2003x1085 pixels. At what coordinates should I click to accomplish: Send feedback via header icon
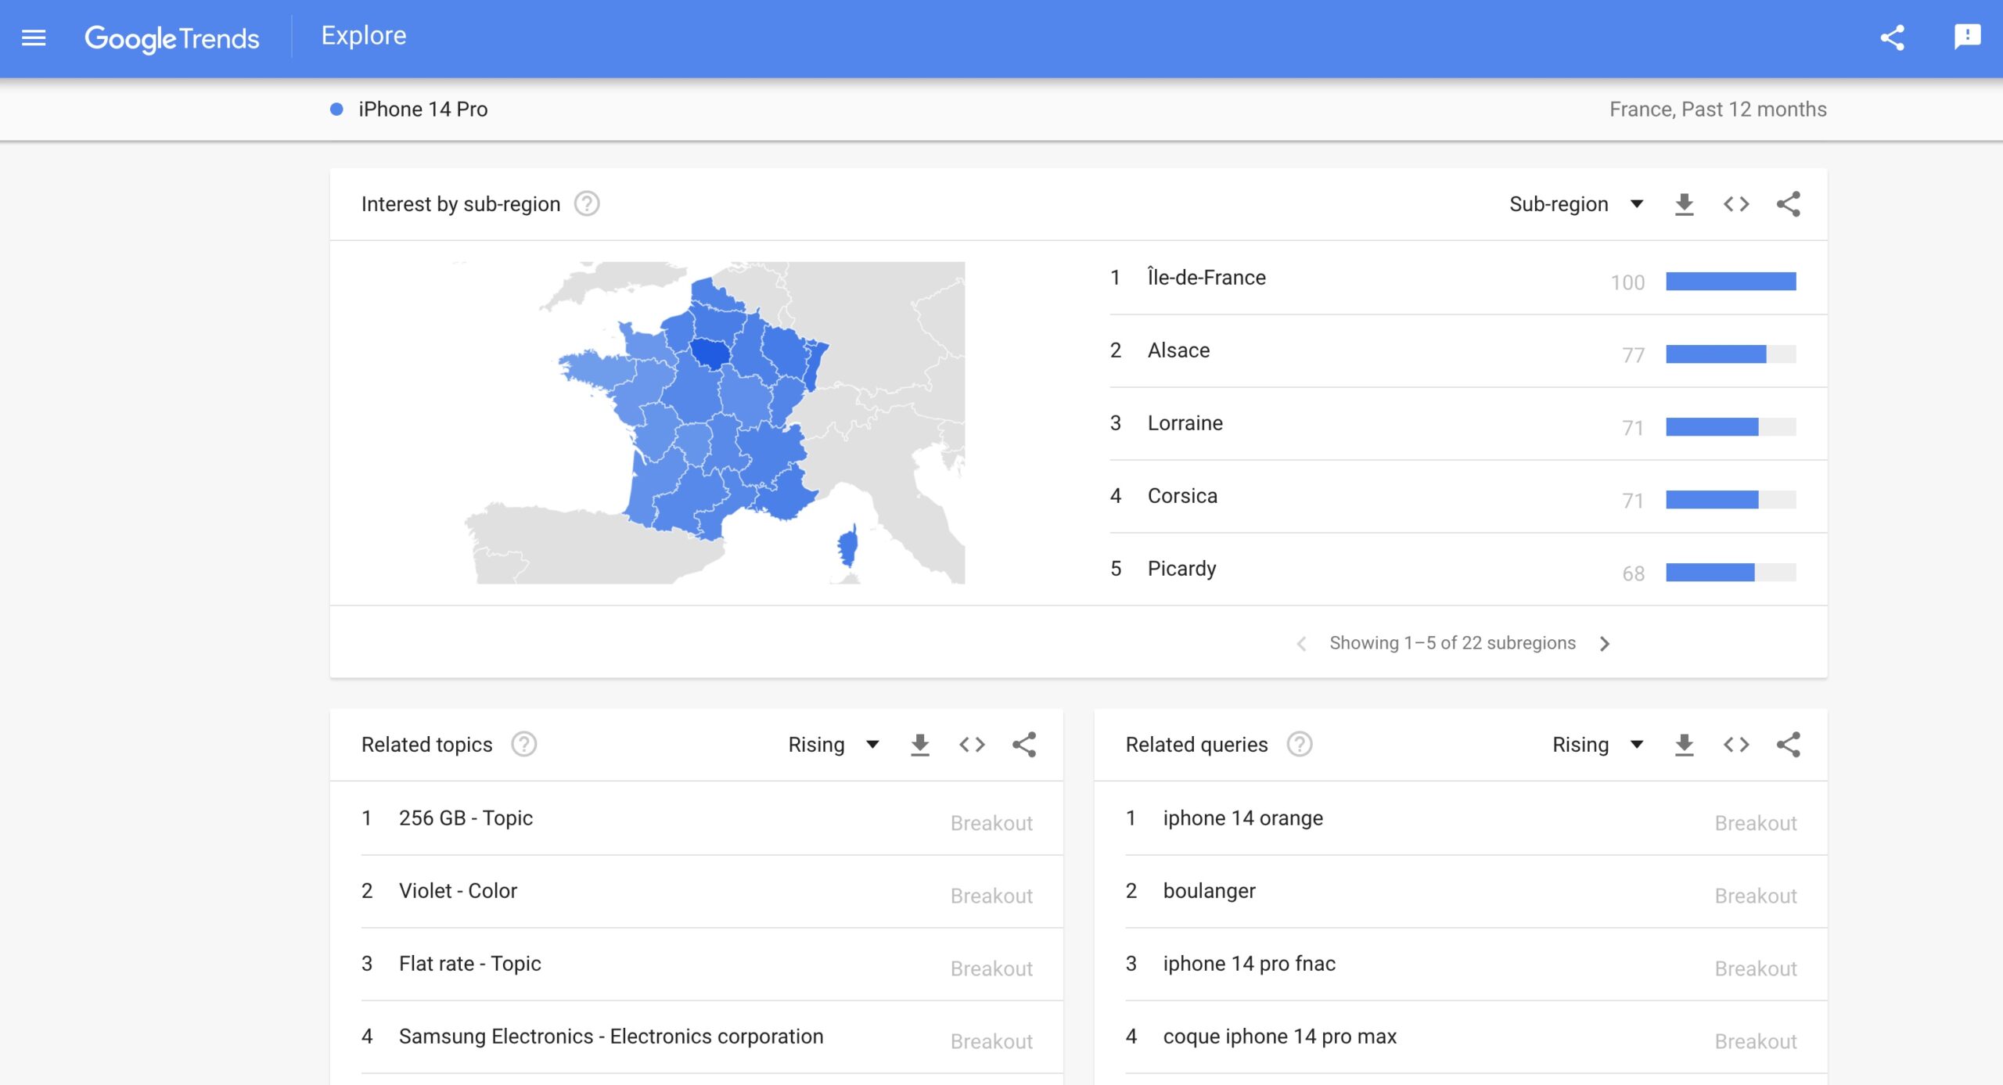click(x=1967, y=37)
